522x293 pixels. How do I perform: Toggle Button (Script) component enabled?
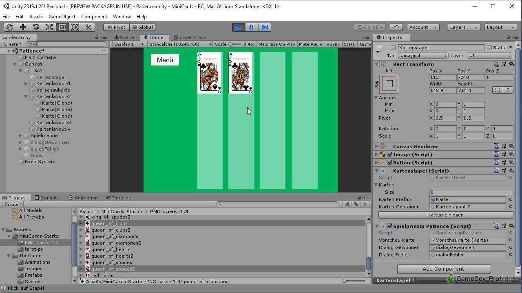tap(390, 163)
